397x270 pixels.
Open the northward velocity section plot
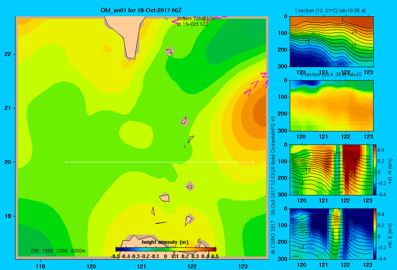(x=331, y=170)
